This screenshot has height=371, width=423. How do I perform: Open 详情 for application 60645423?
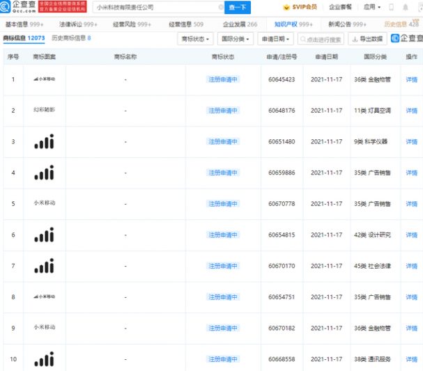click(411, 79)
